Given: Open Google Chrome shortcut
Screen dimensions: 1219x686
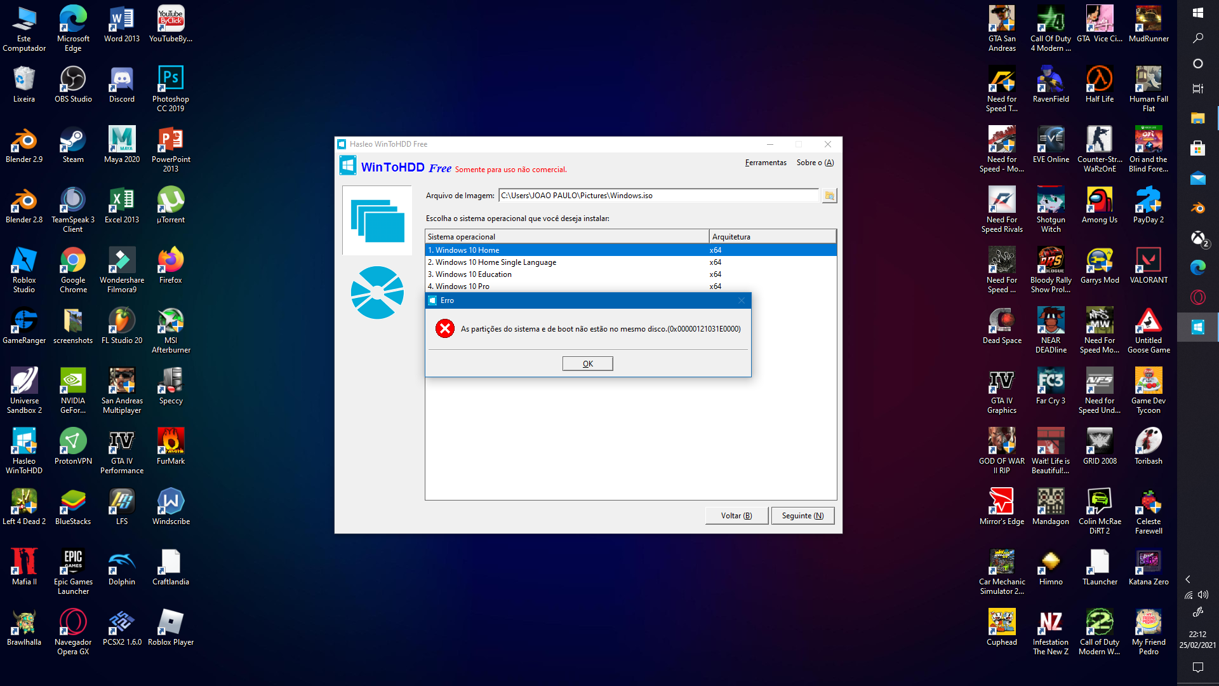Looking at the screenshot, I should point(73,271).
